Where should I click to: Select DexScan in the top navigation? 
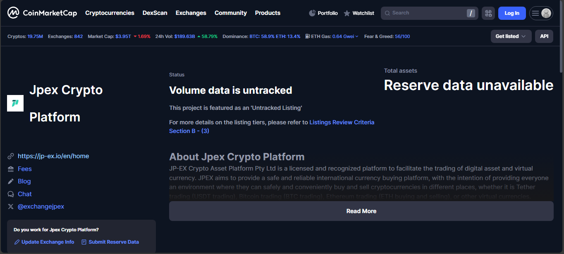pyautogui.click(x=155, y=13)
